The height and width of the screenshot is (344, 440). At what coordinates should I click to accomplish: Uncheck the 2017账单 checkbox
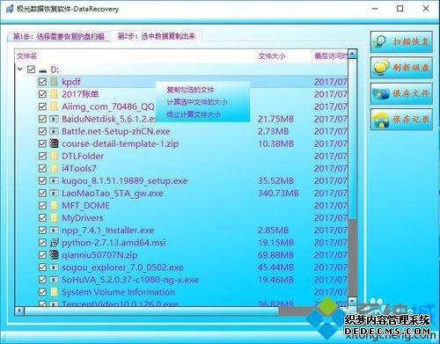[42, 94]
